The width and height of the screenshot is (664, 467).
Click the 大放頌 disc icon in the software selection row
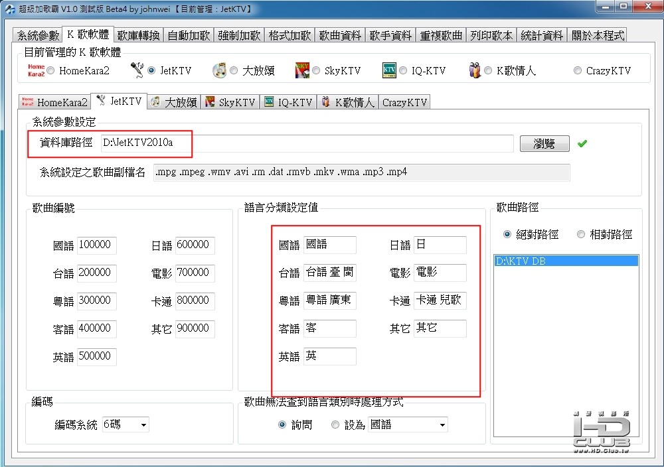pos(219,70)
